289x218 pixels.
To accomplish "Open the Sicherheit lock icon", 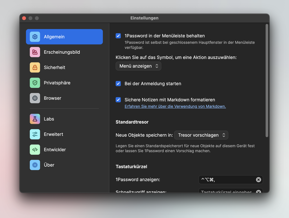I will 35,68.
